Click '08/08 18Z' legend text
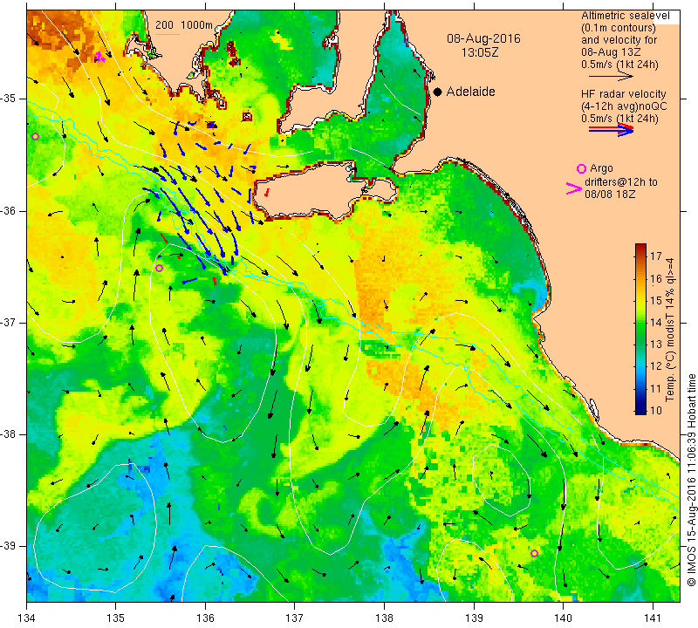Viewport: 698px width, 628px height. [x=610, y=195]
